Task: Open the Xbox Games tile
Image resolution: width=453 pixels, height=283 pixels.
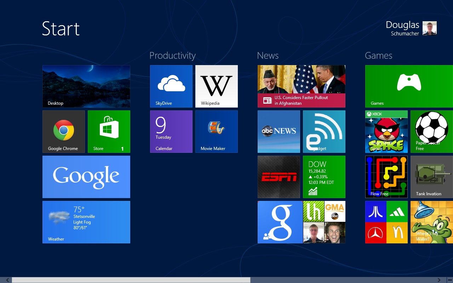Action: (x=409, y=86)
